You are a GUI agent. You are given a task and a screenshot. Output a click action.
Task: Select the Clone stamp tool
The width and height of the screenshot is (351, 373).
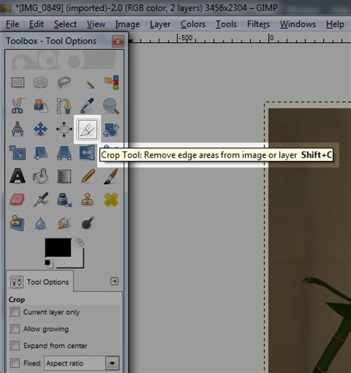tap(87, 199)
